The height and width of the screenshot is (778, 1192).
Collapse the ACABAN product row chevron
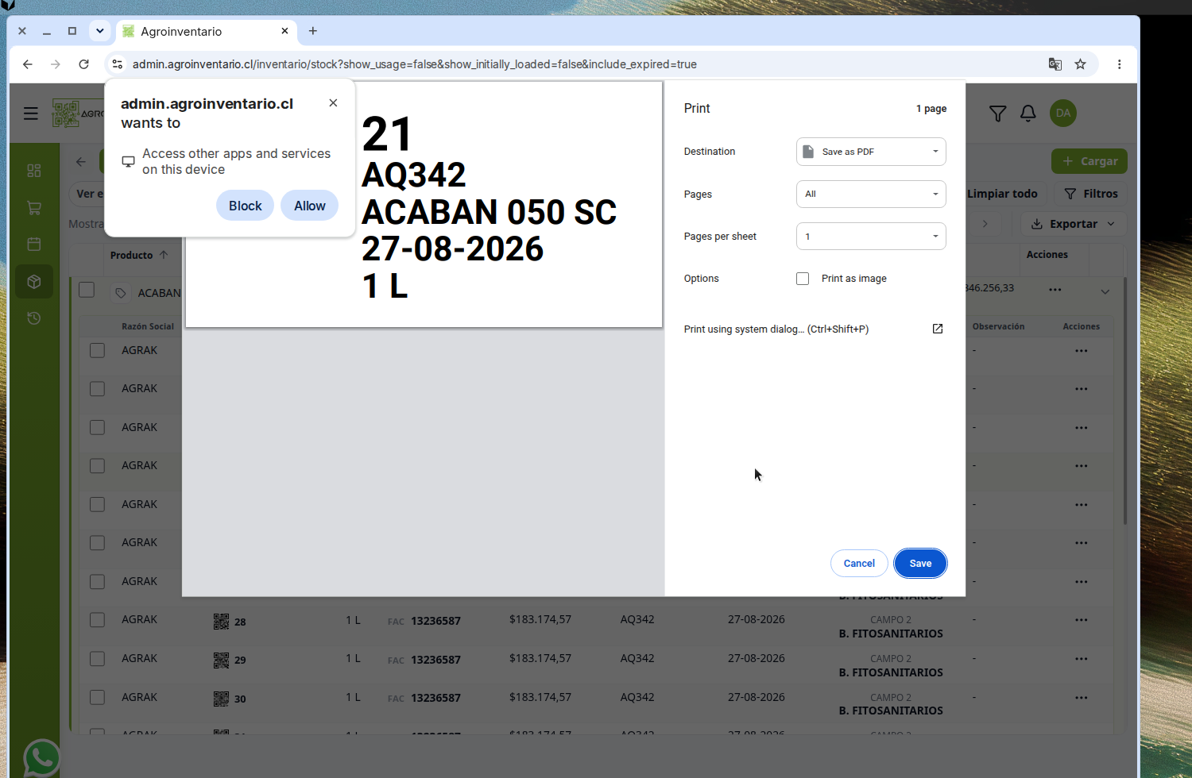(x=1105, y=291)
